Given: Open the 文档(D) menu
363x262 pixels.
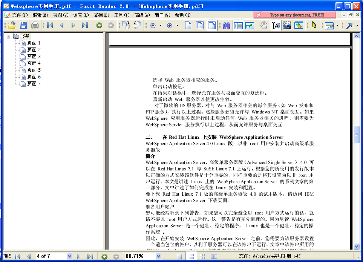Looking at the screenshot, I should pyautogui.click(x=101, y=15).
